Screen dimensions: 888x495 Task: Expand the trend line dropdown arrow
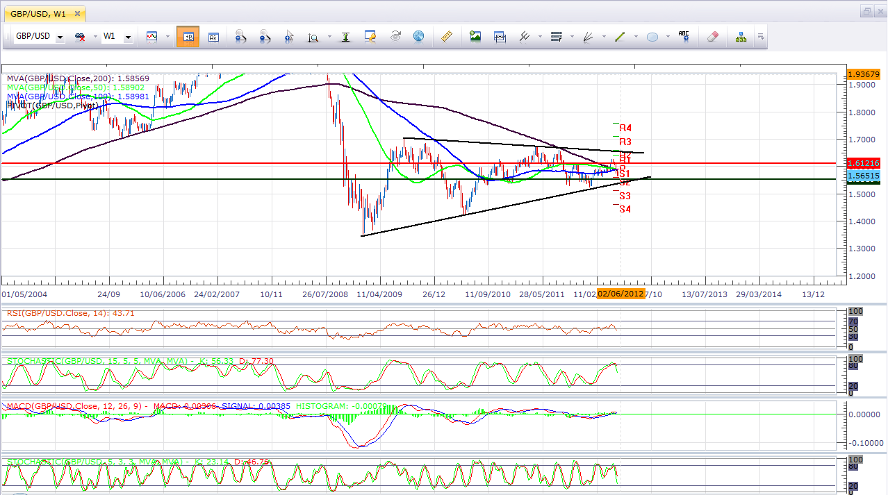click(636, 37)
